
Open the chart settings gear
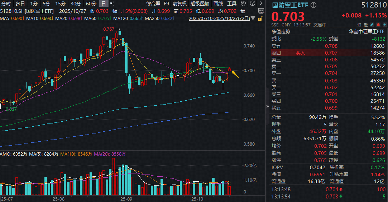point(244,4)
